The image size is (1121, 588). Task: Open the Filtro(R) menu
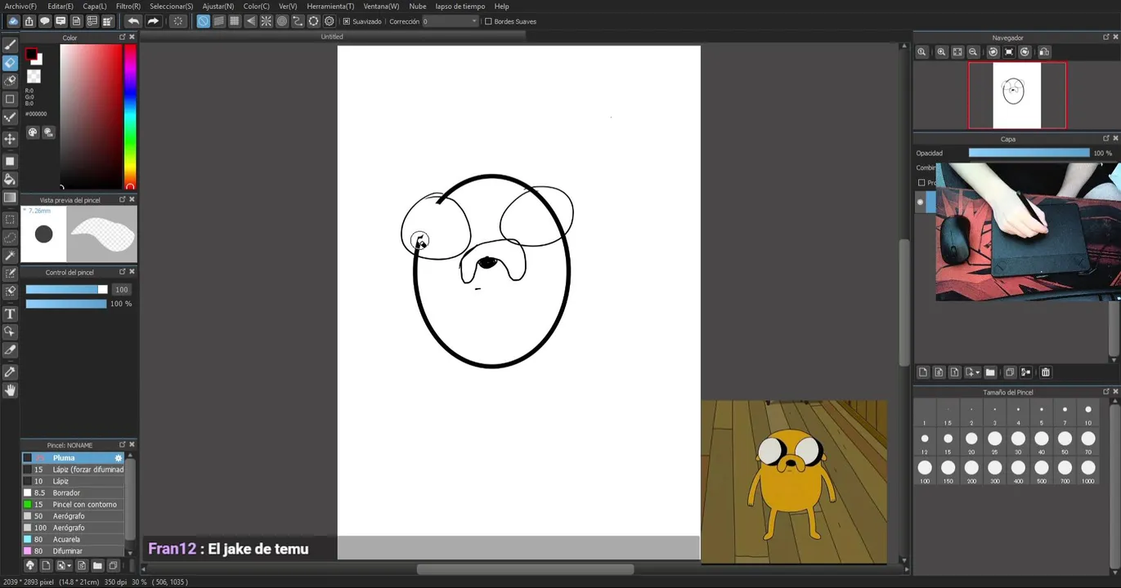point(128,6)
